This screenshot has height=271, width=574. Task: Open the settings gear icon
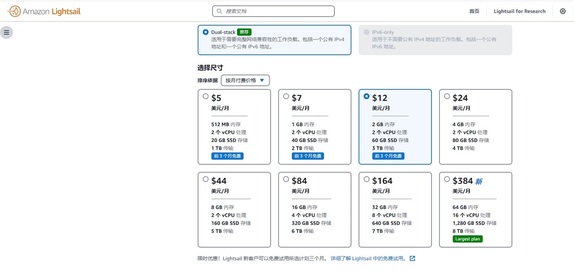tap(563, 11)
